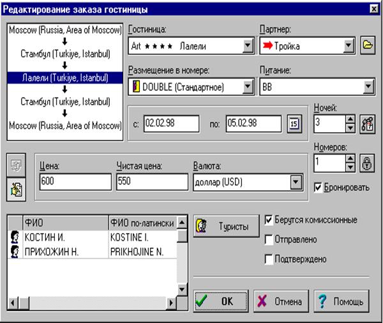Image resolution: width=383 pixels, height=323 pixels.
Task: Open the Туристы tourists button
Action: click(x=227, y=227)
